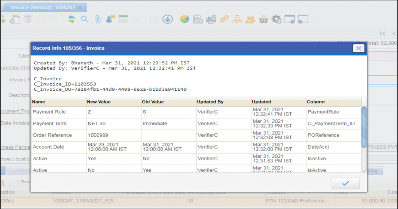Open the magnifier Find Record icon

click(84, 19)
